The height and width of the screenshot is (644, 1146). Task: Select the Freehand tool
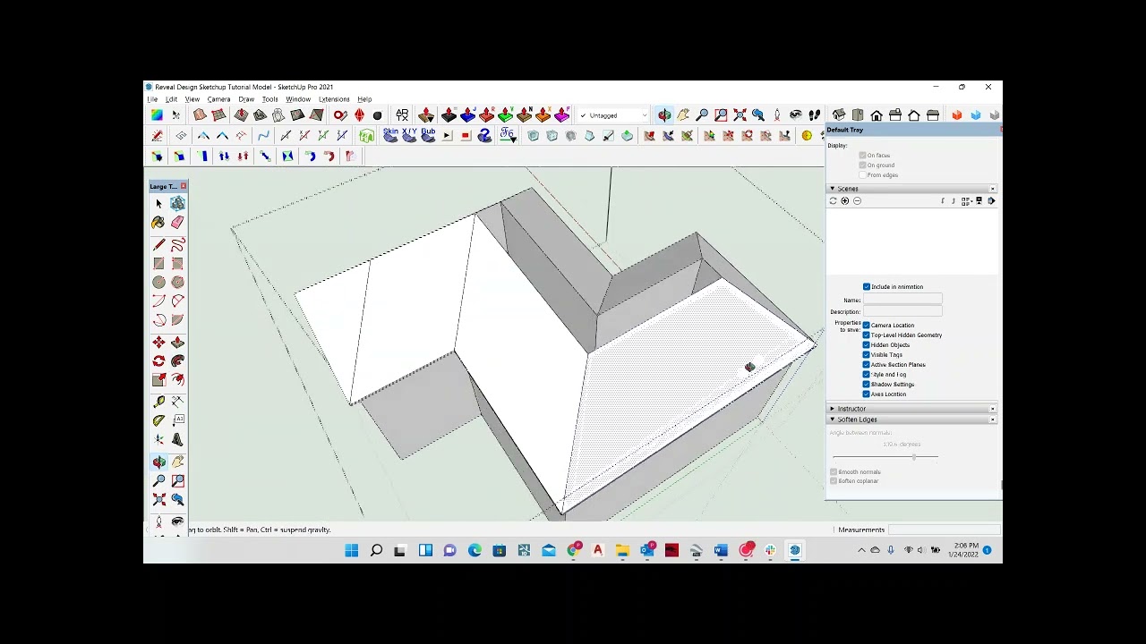pyautogui.click(x=177, y=244)
